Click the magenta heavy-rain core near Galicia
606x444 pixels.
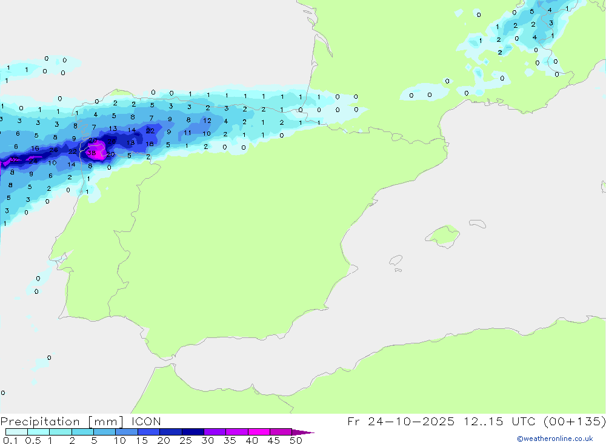[x=96, y=149]
